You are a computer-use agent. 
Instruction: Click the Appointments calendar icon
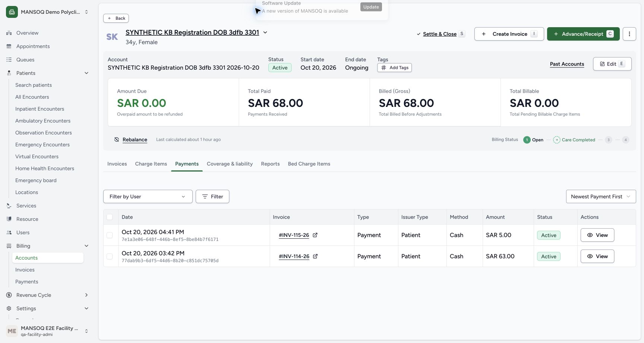click(9, 46)
